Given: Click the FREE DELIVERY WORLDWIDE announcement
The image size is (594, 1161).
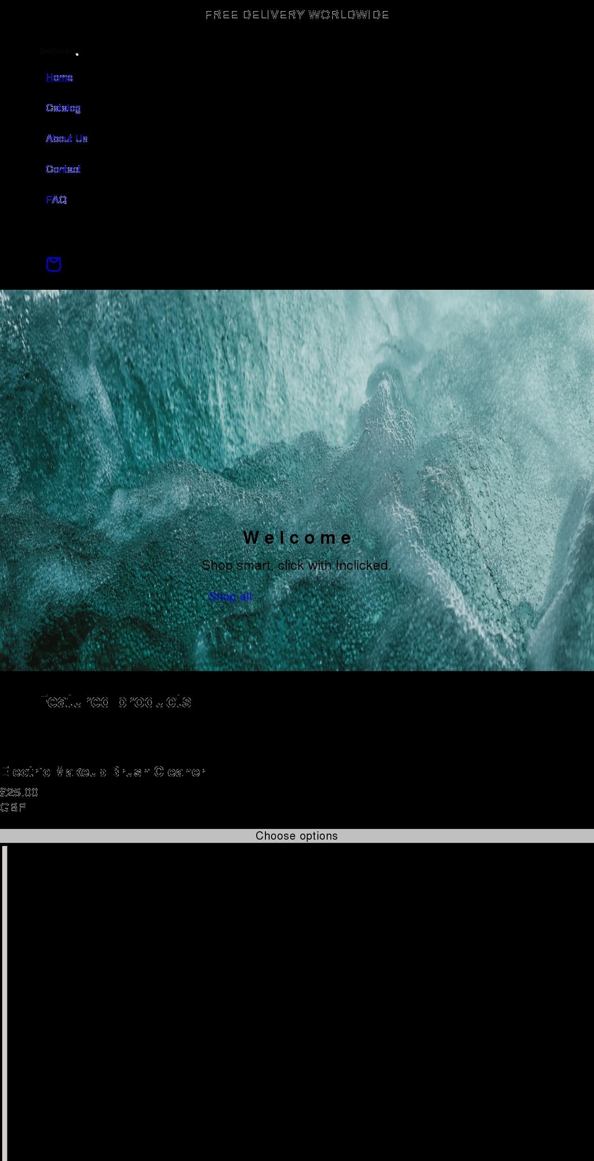Looking at the screenshot, I should pyautogui.click(x=297, y=15).
